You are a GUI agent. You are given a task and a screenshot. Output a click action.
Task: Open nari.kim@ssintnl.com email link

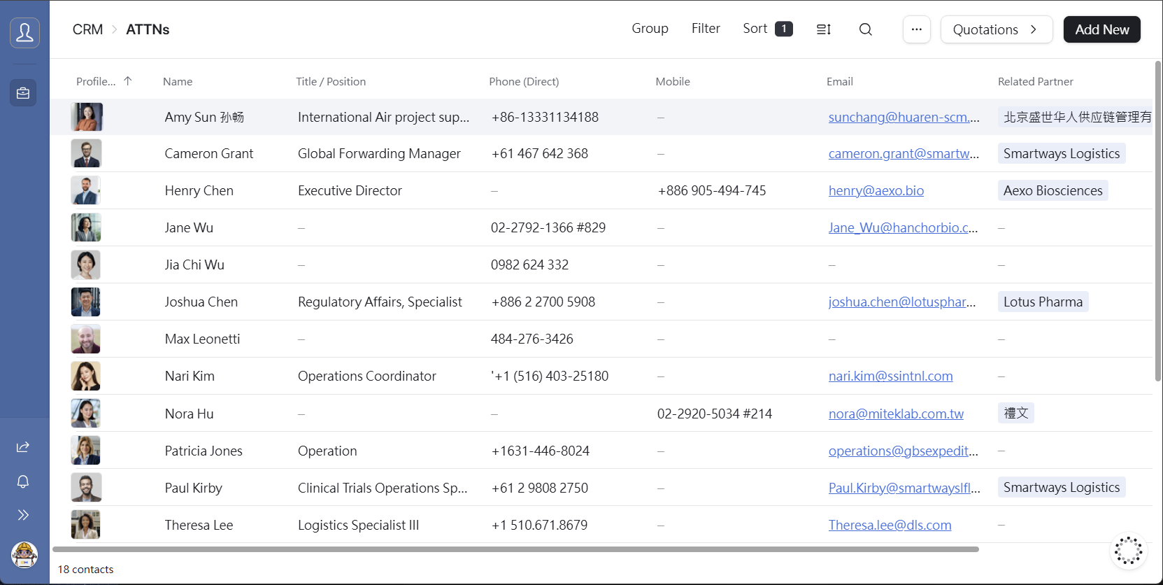pos(890,376)
